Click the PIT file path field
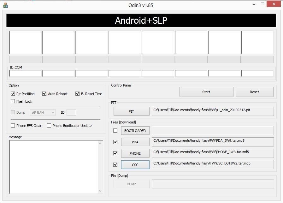283x203 pixels. (213, 111)
